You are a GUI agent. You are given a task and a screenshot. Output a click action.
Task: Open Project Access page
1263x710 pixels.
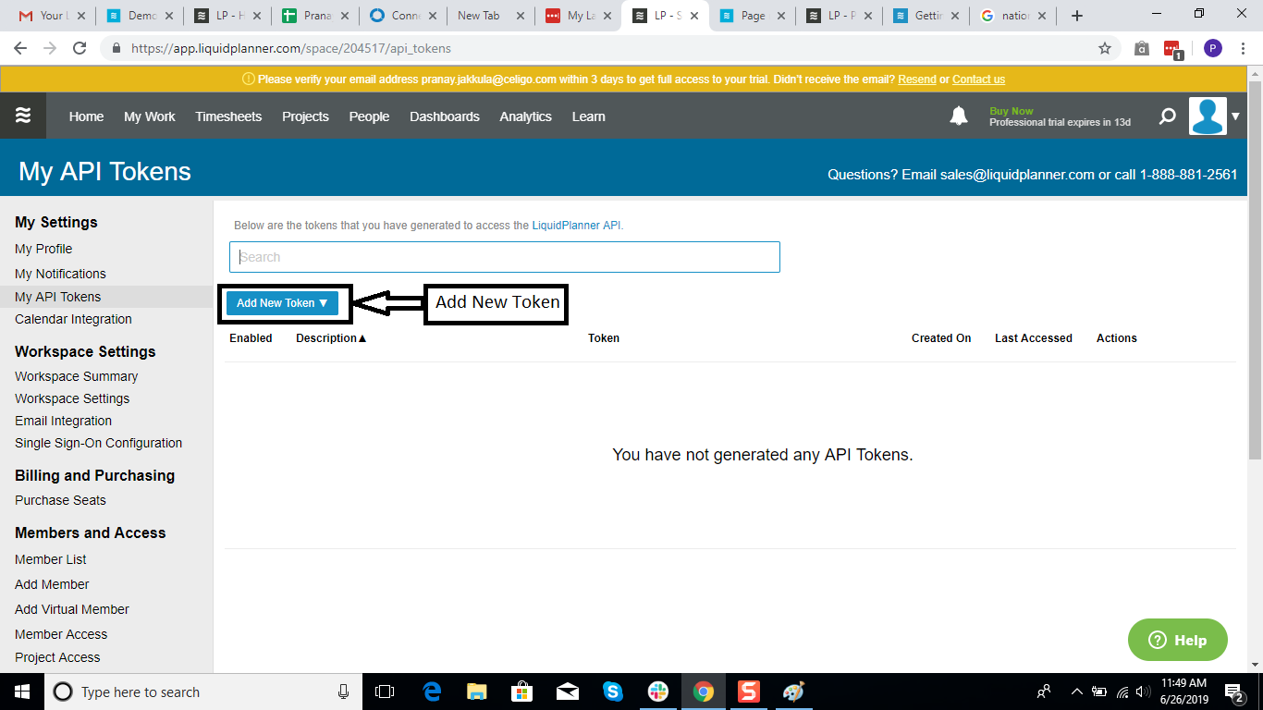pyautogui.click(x=57, y=657)
